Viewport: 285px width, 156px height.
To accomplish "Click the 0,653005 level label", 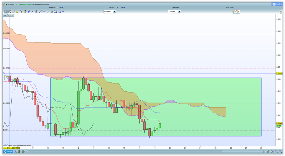I will tap(7, 48).
